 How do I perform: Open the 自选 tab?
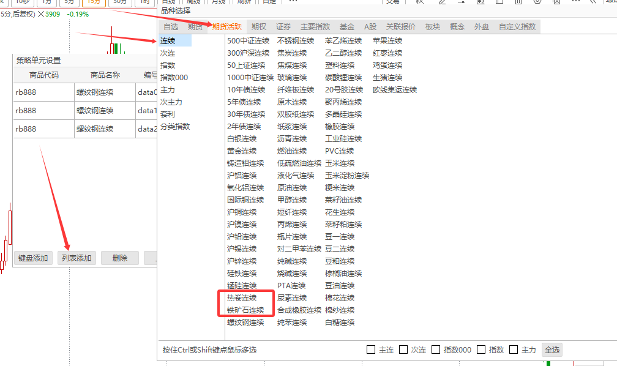pyautogui.click(x=171, y=27)
